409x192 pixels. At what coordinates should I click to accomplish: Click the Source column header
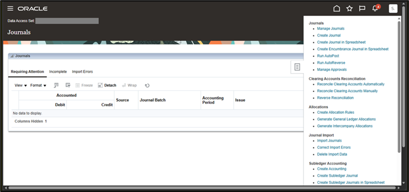pos(126,100)
